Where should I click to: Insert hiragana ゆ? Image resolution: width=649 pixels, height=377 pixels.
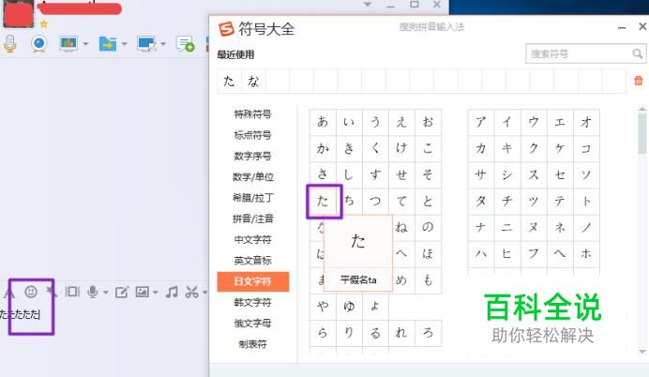349,307
